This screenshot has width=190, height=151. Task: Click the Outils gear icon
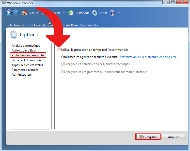95,13
